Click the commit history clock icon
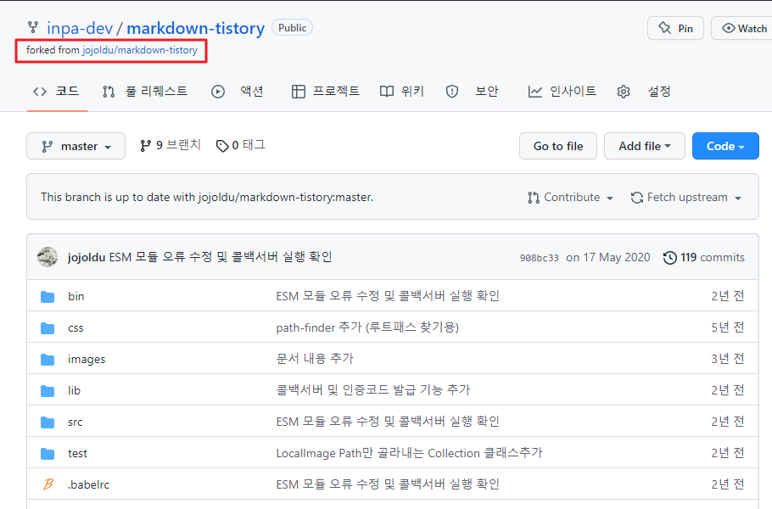 [x=669, y=257]
